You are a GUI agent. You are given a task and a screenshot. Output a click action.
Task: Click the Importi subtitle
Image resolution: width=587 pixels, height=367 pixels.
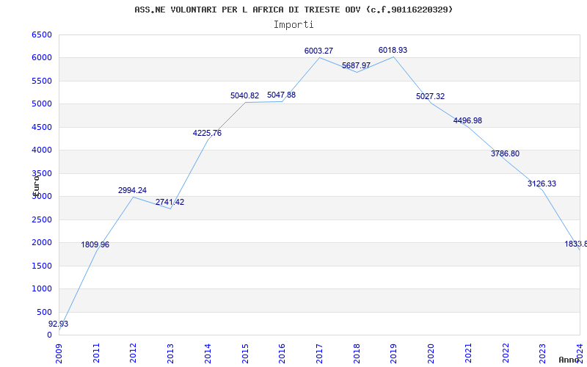coord(293,25)
